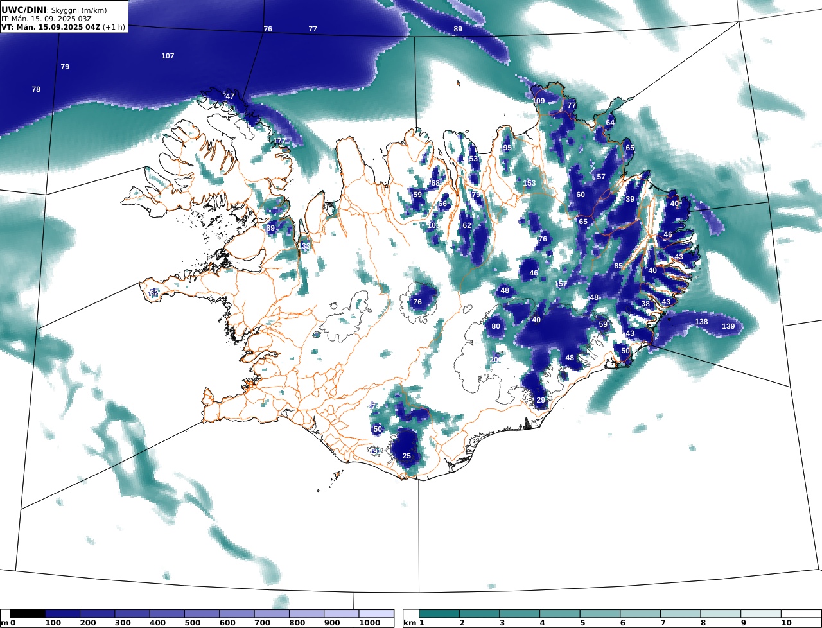Viewport: 822px width, 628px height.
Task: Click the visibility value 66 on the map
Action: click(442, 204)
